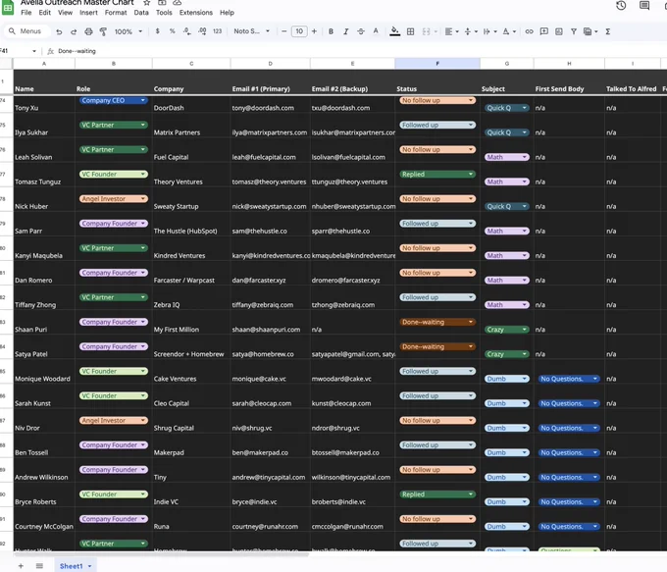Decrease font size minus button
667x572 pixels.
pyautogui.click(x=283, y=31)
